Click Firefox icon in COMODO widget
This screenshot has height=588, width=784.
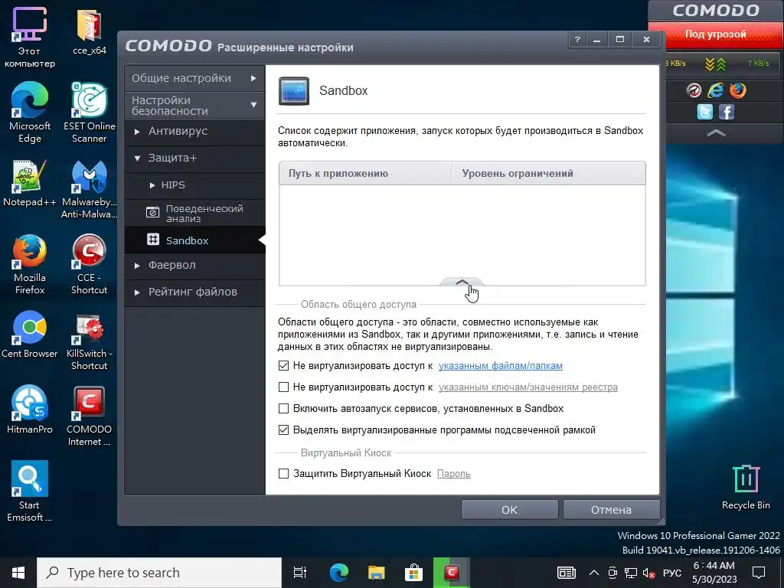pos(737,90)
